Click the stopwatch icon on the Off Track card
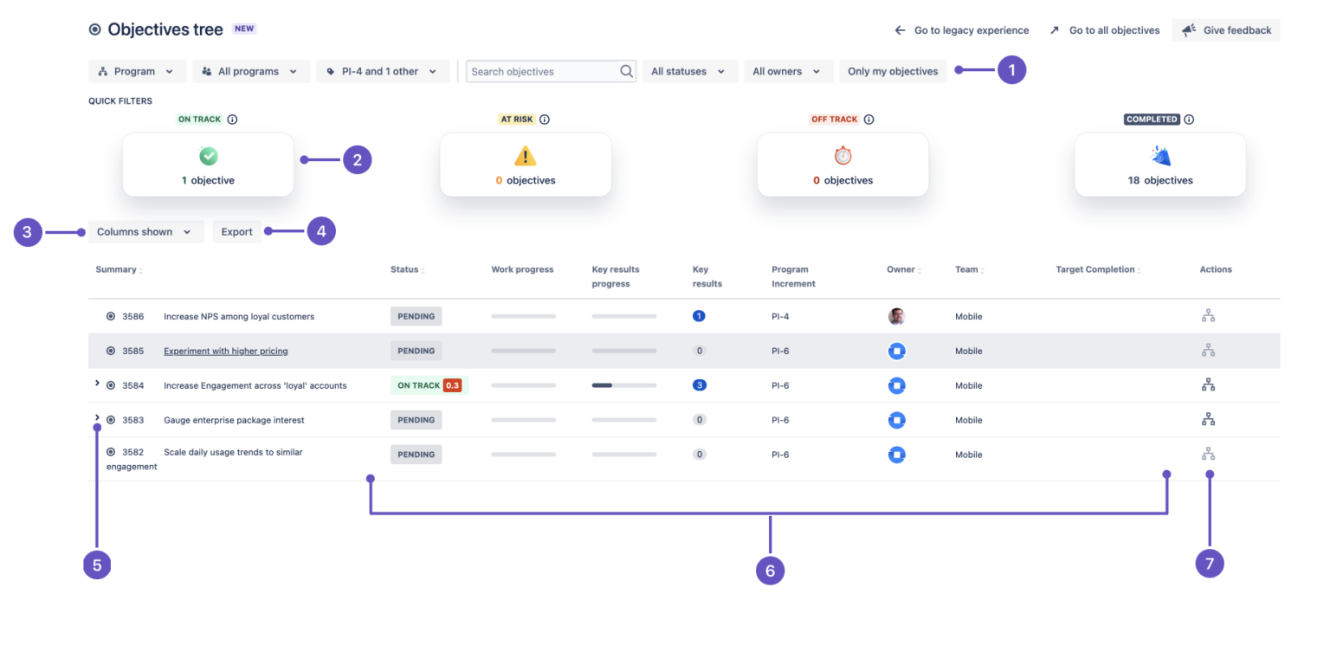 click(x=843, y=155)
